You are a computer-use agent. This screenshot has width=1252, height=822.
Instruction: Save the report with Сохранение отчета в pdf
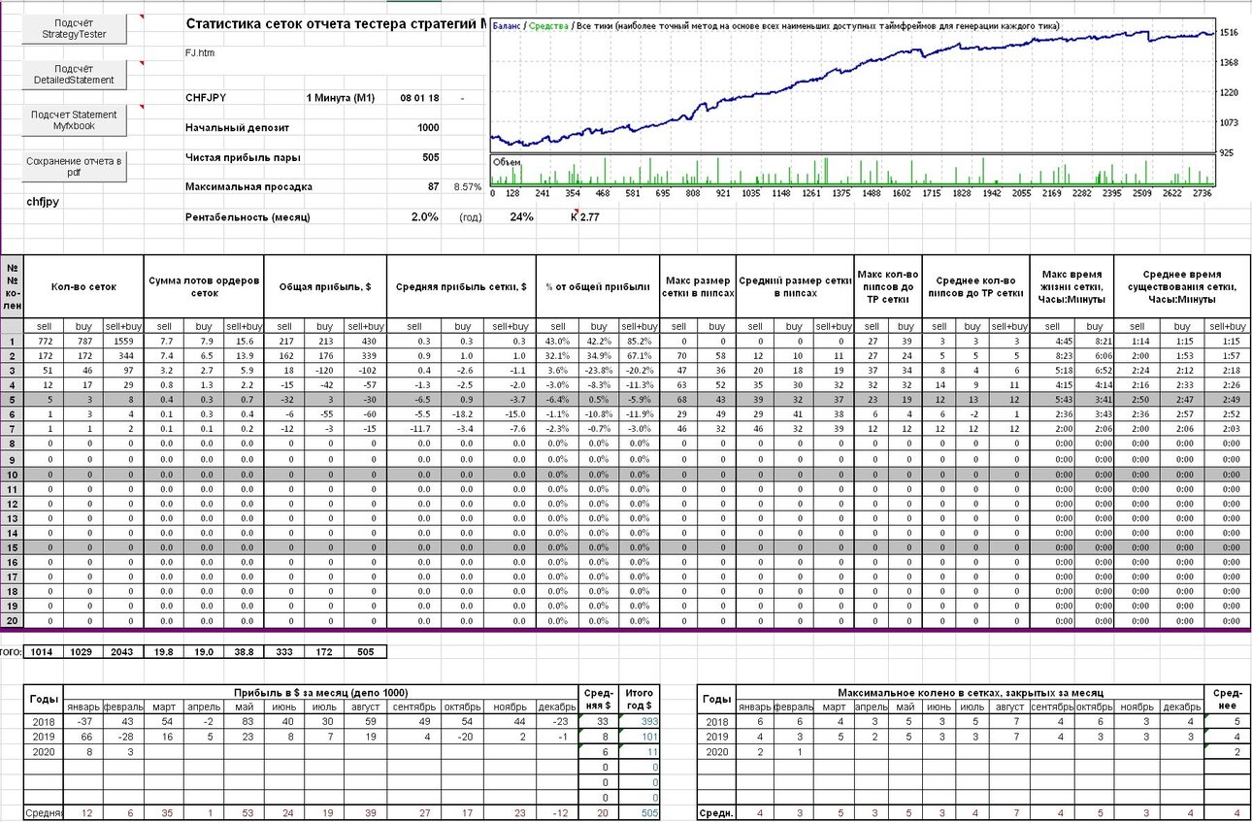pos(75,167)
